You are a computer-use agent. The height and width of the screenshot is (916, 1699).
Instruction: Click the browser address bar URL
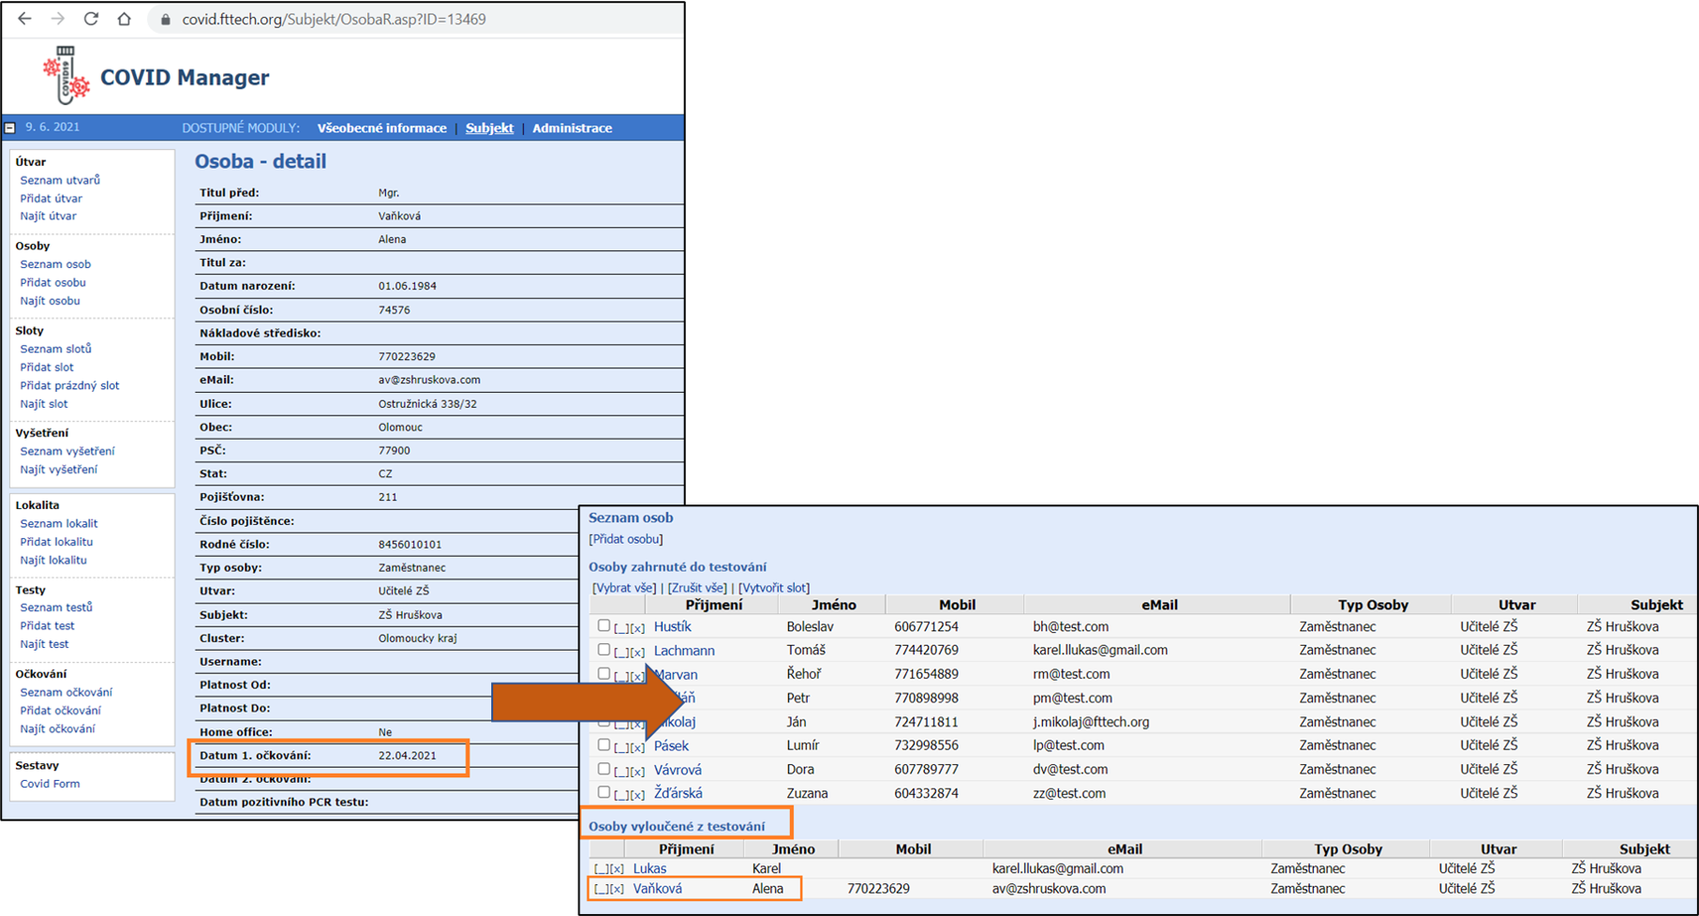pos(334,20)
